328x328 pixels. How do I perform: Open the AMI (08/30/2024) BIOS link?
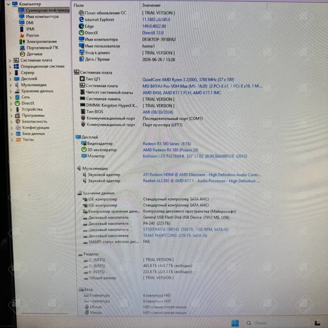(x=158, y=112)
